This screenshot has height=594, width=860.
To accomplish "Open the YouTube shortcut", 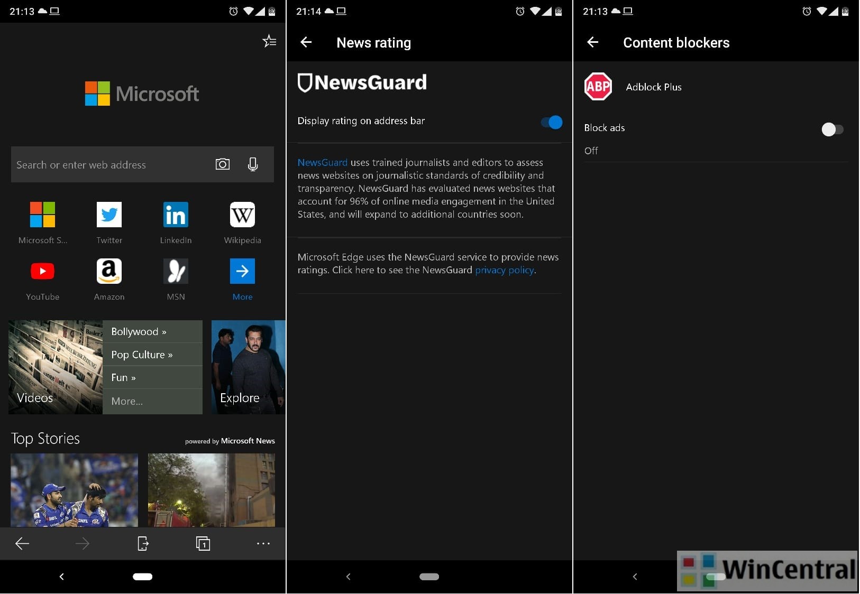I will [42, 271].
